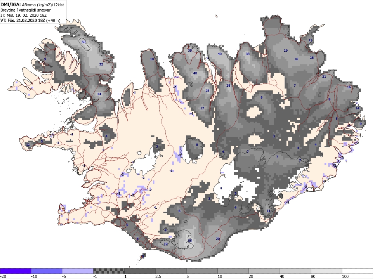
Task: Click the '33' value on the map
Action: pyautogui.click(x=248, y=54)
